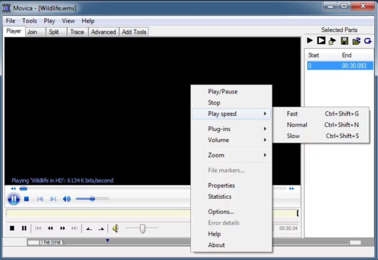378x260 pixels.
Task: Select Normal play speed
Action: click(297, 125)
